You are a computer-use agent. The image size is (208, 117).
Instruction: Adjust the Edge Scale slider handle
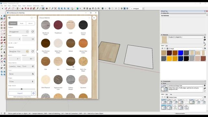coord(21,89)
